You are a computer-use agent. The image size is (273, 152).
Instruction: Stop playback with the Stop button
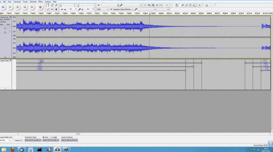[18, 7]
